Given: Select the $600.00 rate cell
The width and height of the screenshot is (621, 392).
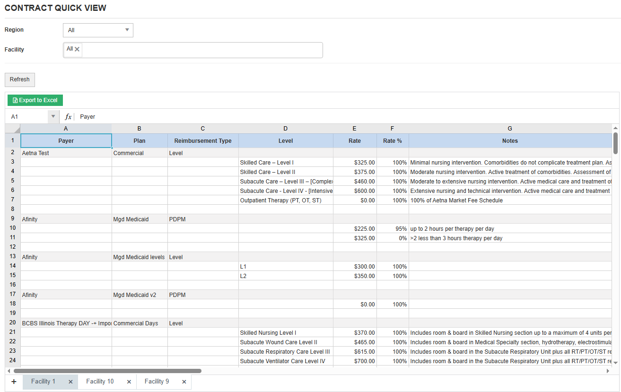Looking at the screenshot, I should [x=355, y=191].
